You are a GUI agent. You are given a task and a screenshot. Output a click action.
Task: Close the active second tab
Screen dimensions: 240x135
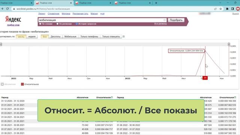tap(71, 3)
